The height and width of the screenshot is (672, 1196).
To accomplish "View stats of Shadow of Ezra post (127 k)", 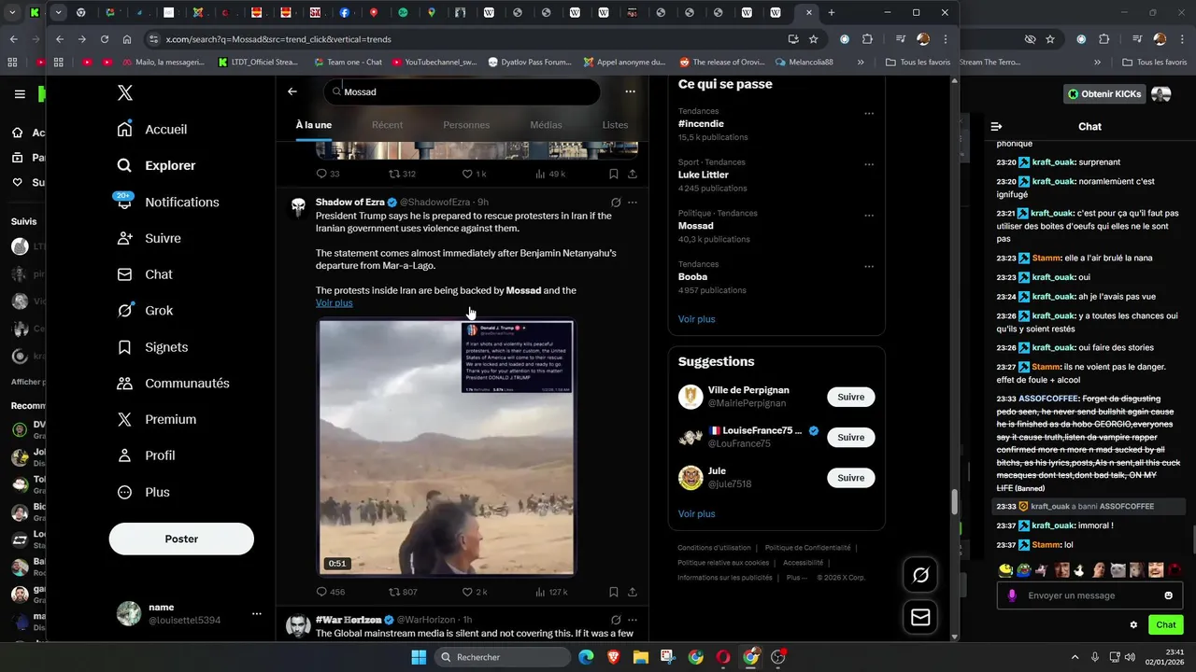I will click(x=551, y=592).
